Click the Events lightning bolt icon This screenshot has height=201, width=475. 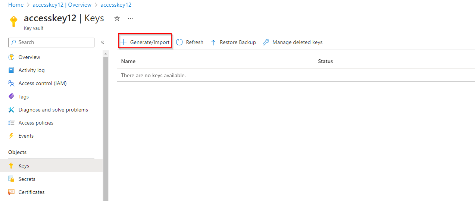pyautogui.click(x=11, y=136)
